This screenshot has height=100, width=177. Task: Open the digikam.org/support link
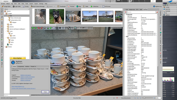click(x=26, y=75)
